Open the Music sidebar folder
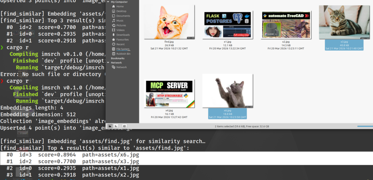This screenshot has width=373, height=180. click(119, 21)
